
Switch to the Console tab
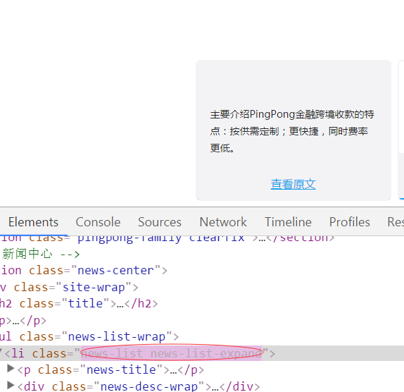click(98, 222)
